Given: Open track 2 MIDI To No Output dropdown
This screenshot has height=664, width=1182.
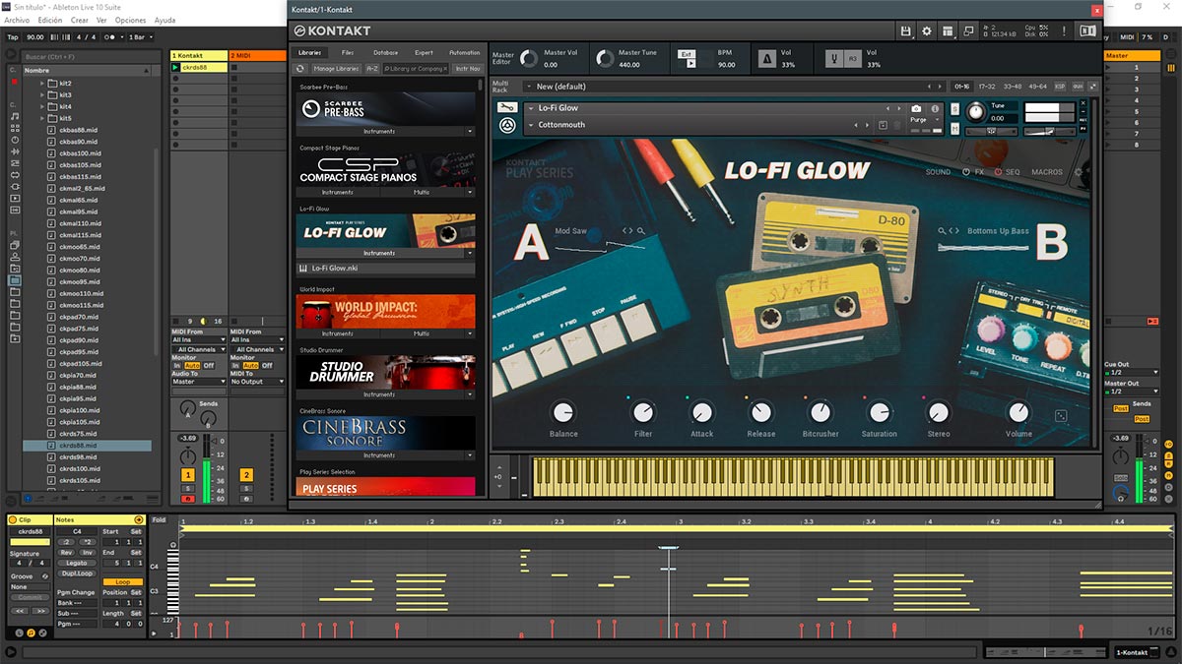Looking at the screenshot, I should tap(258, 382).
